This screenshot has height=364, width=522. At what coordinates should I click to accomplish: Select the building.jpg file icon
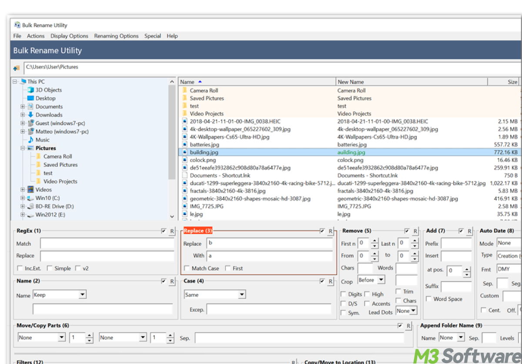(184, 152)
